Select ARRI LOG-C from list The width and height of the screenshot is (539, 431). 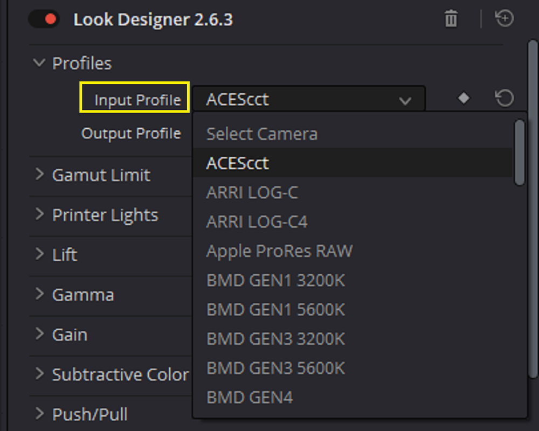(353, 192)
